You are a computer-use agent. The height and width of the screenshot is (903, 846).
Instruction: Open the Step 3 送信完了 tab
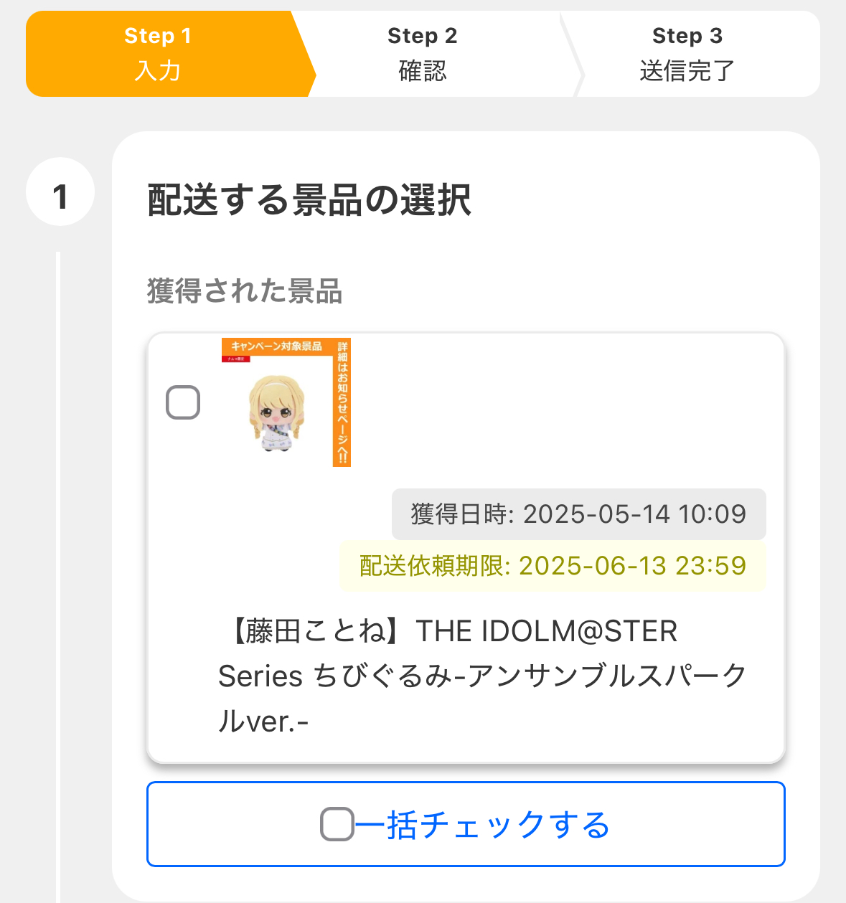coord(687,54)
